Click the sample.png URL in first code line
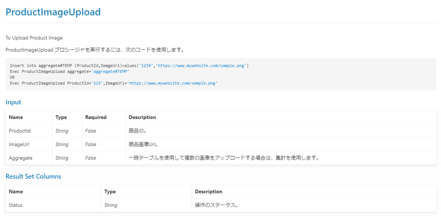Viewport: 441px width, 216px height. 201,65
